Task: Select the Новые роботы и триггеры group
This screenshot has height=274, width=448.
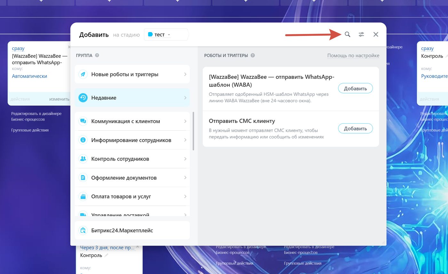Action: [132, 74]
